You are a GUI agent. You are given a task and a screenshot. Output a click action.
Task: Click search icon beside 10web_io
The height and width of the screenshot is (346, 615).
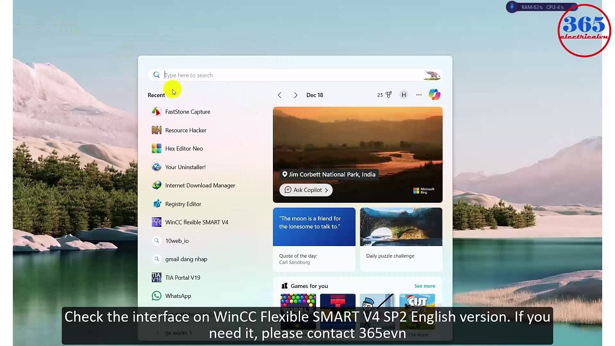click(x=156, y=241)
